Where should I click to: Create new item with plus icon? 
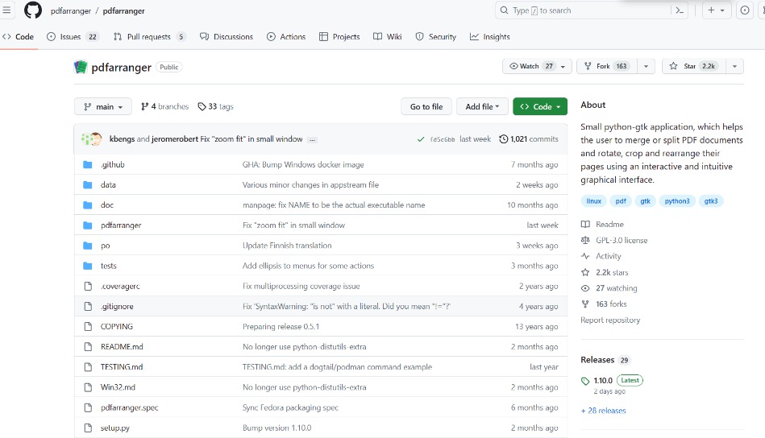coord(711,10)
